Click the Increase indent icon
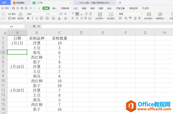173x114 pixels. coord(90,14)
